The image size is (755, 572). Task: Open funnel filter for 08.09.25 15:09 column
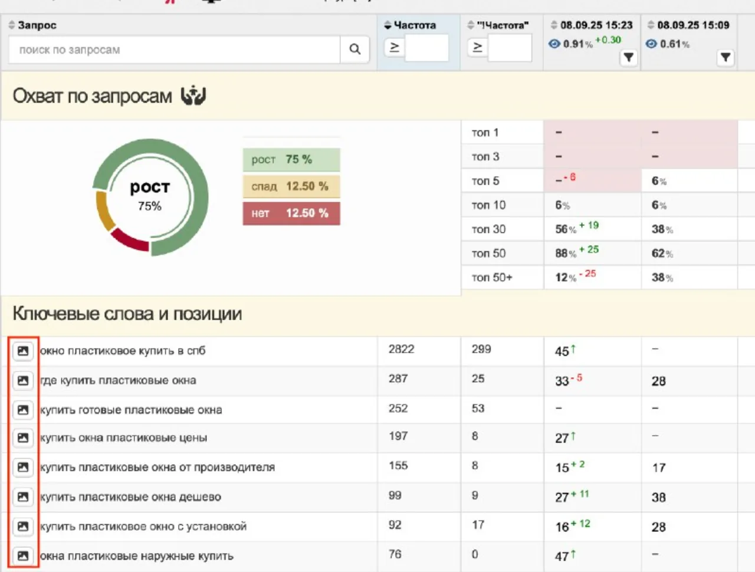click(x=726, y=57)
